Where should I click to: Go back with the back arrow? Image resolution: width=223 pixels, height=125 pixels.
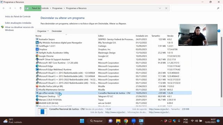(4, 8)
